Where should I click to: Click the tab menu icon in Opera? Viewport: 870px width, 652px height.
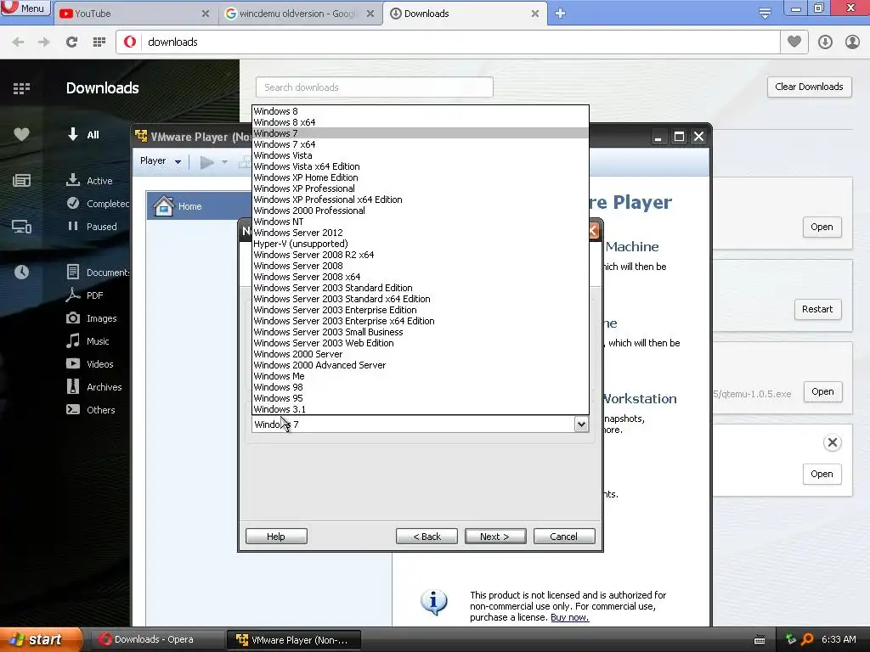pos(765,14)
